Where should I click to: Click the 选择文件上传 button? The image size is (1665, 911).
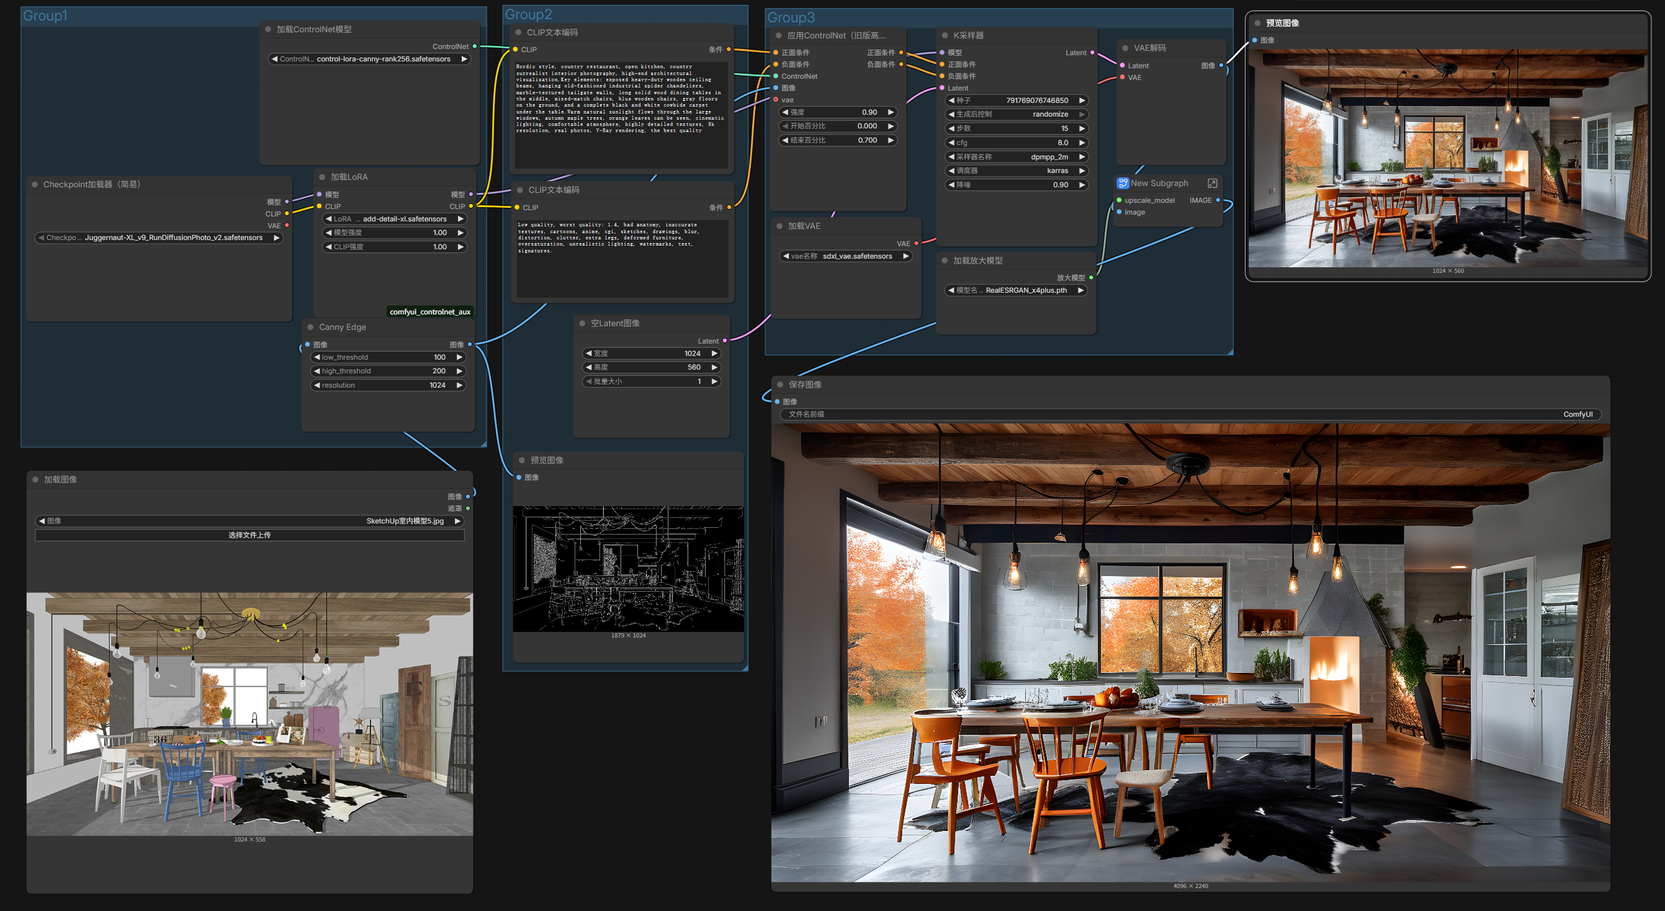(x=249, y=535)
